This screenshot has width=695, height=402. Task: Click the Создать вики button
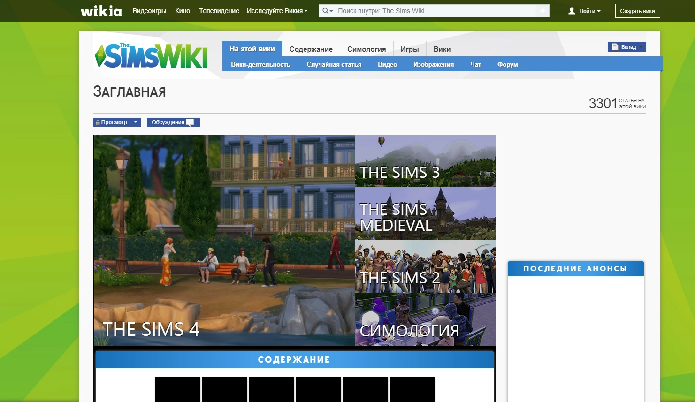(x=637, y=11)
